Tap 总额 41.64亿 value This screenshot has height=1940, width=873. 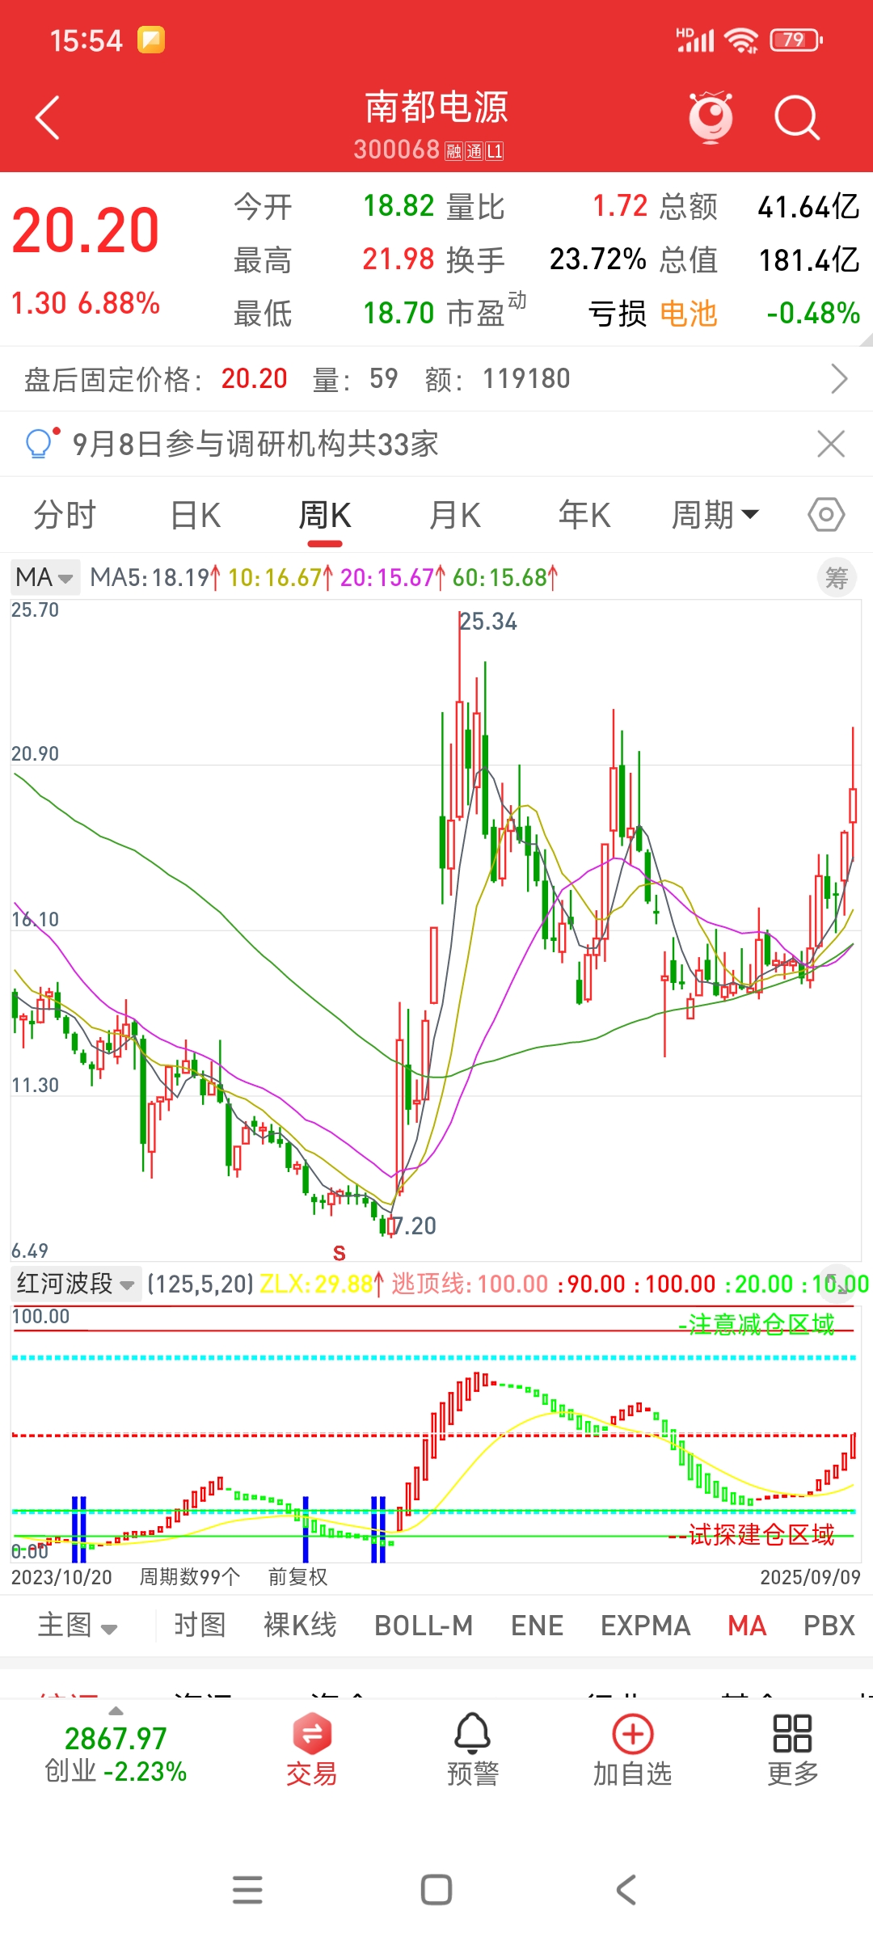[808, 207]
